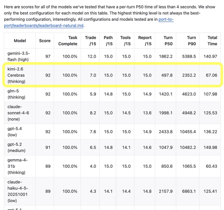Viewport: 224px width, 210px height.
Task: Click Trade value 5.9 in glm-5 row
Action: click(x=93, y=94)
